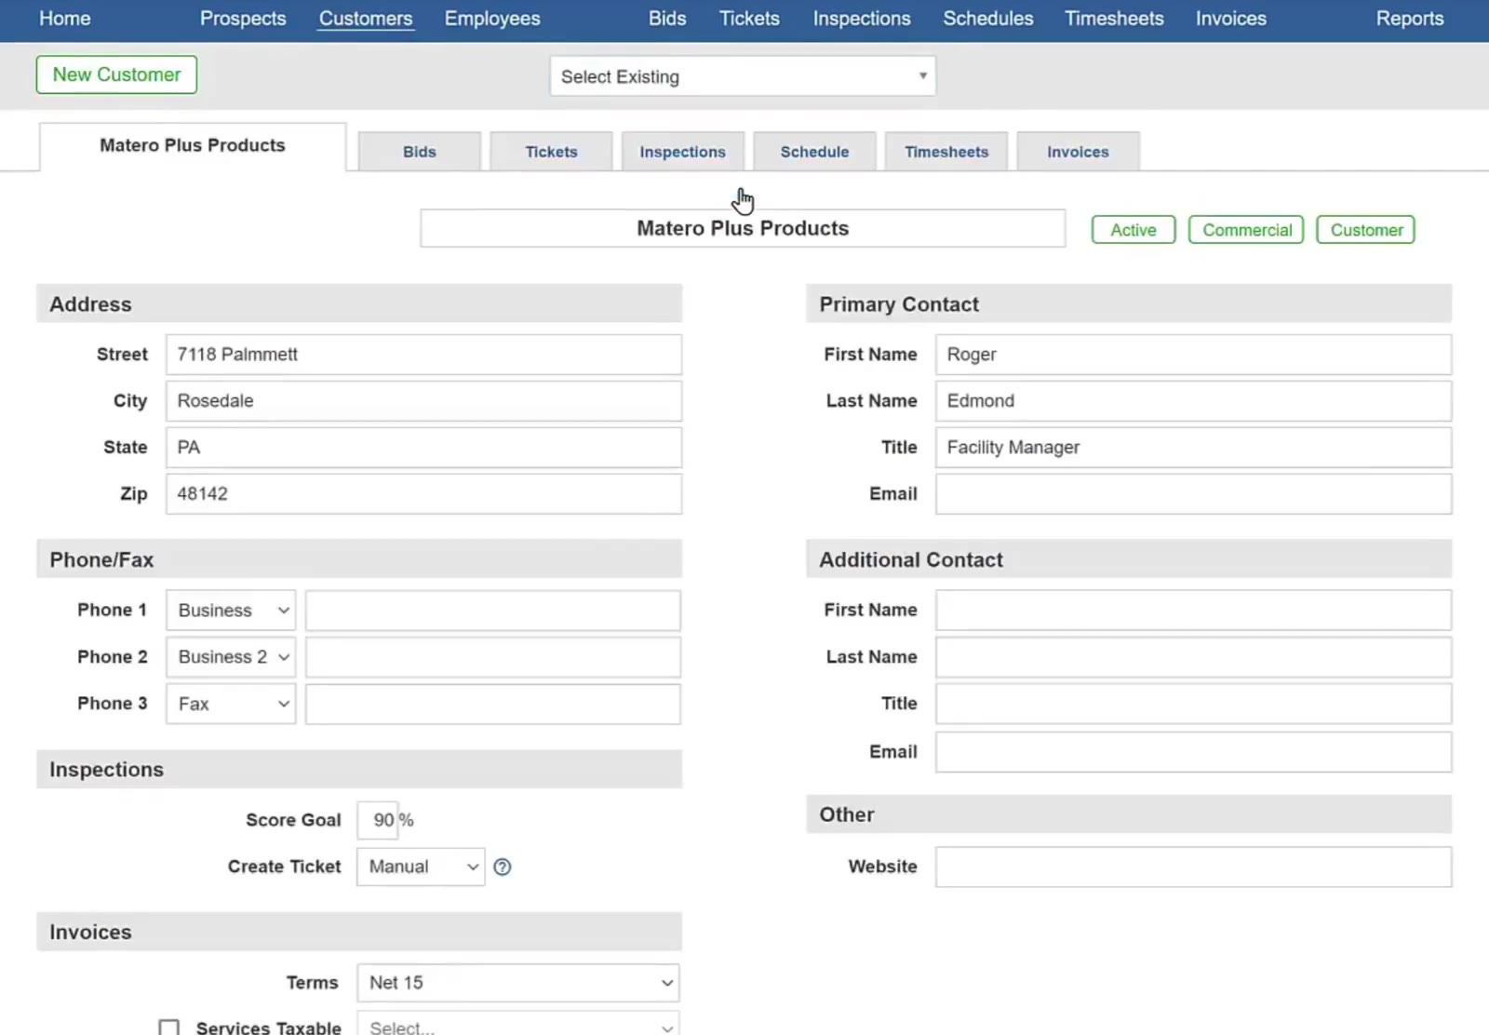This screenshot has height=1035, width=1489.
Task: Expand the Phone 1 type dropdown
Action: point(231,611)
